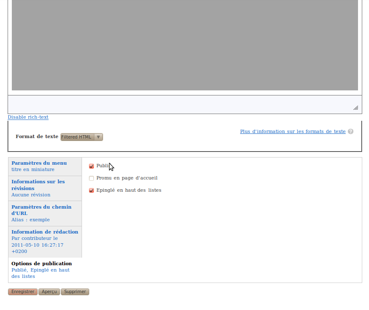
Task: Click the Aperçu preview button
Action: pyautogui.click(x=49, y=292)
